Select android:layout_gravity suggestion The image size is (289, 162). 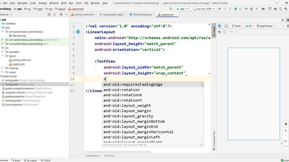tap(152, 116)
